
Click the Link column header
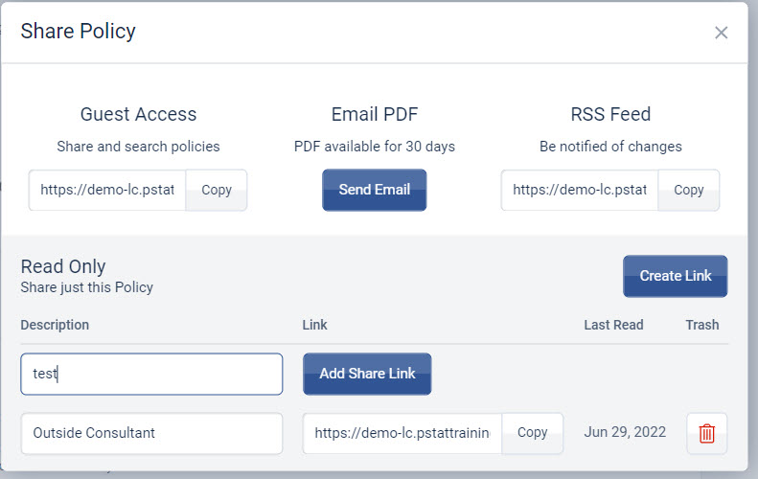pos(314,325)
